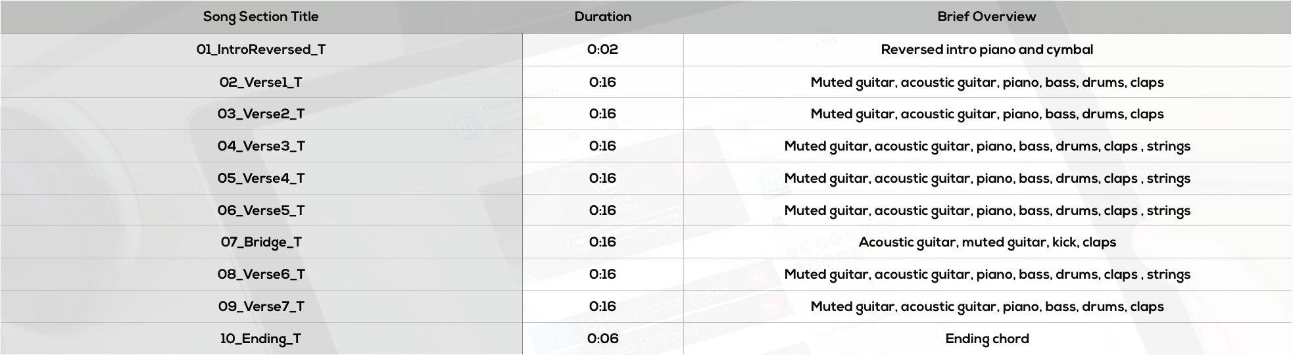
Task: Select the 'Reversed intro piano and cymbal' overview
Action: pos(987,49)
